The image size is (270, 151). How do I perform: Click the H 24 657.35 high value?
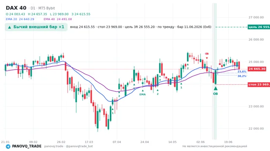click(38, 14)
